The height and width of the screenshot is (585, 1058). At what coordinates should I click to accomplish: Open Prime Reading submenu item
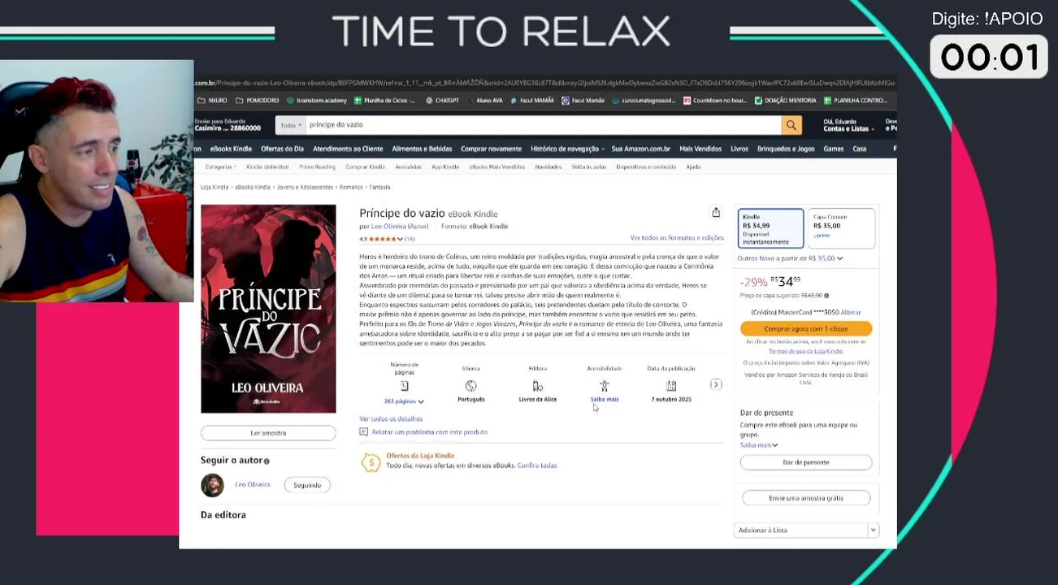pos(317,167)
